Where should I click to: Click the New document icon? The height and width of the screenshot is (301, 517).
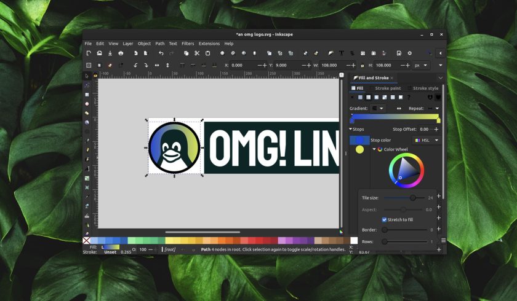89,53
